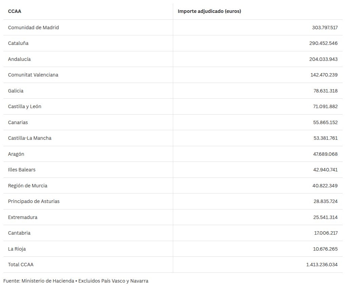
Task: Click the Castilla y León cell
Action: point(25,106)
